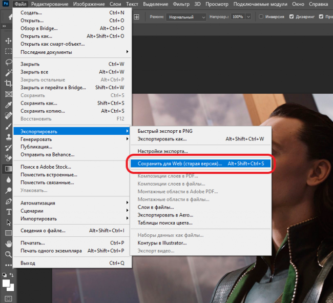Uncheck the Дизеринг checkbox
The height and width of the screenshot is (303, 333).
click(x=292, y=16)
